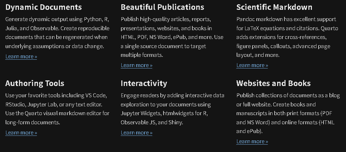Screen dimensions: 346x152
Task: Select the Beautiful Publications heading
Action: [162, 7]
